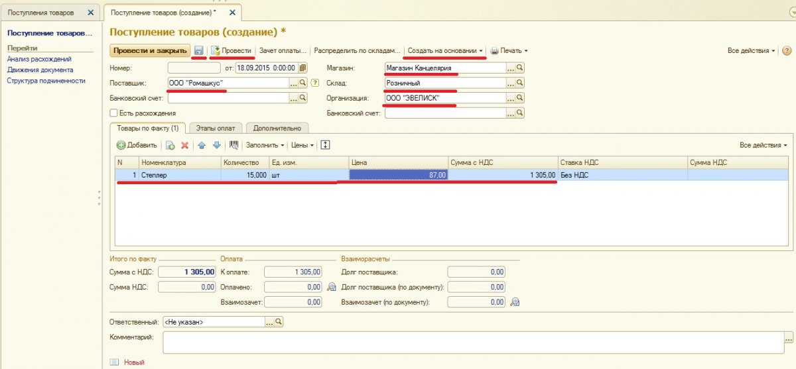The height and width of the screenshot is (369, 796).
Task: Expand the Печать dropdown menu
Action: click(509, 51)
